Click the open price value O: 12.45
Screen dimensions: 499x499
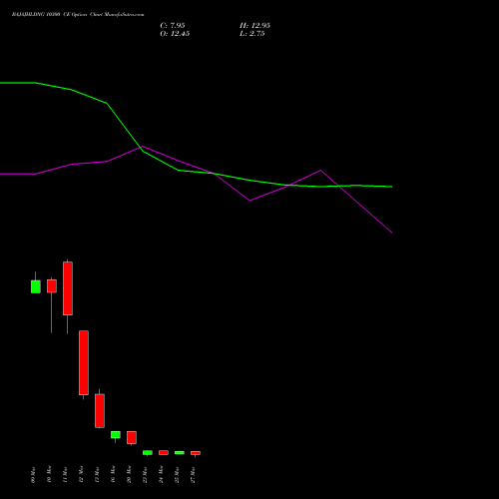(x=175, y=34)
